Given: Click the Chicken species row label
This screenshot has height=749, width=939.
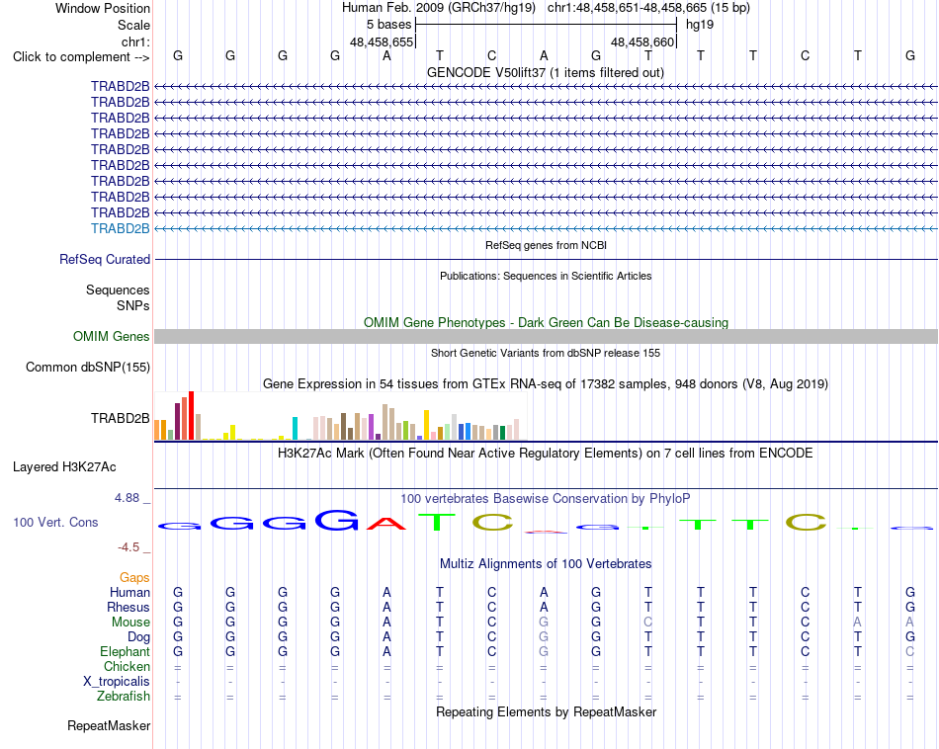Looking at the screenshot, I should point(127,666).
